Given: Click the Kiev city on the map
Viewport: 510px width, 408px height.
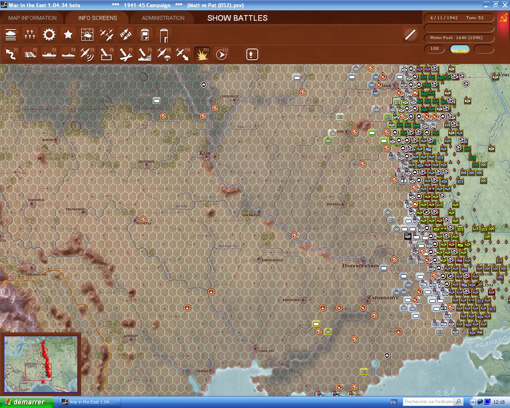Looking at the screenshot, I should [207, 157].
